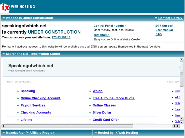Click the square icon beside Website Is Under Construction
The image size is (185, 138).
(x=4, y=18)
